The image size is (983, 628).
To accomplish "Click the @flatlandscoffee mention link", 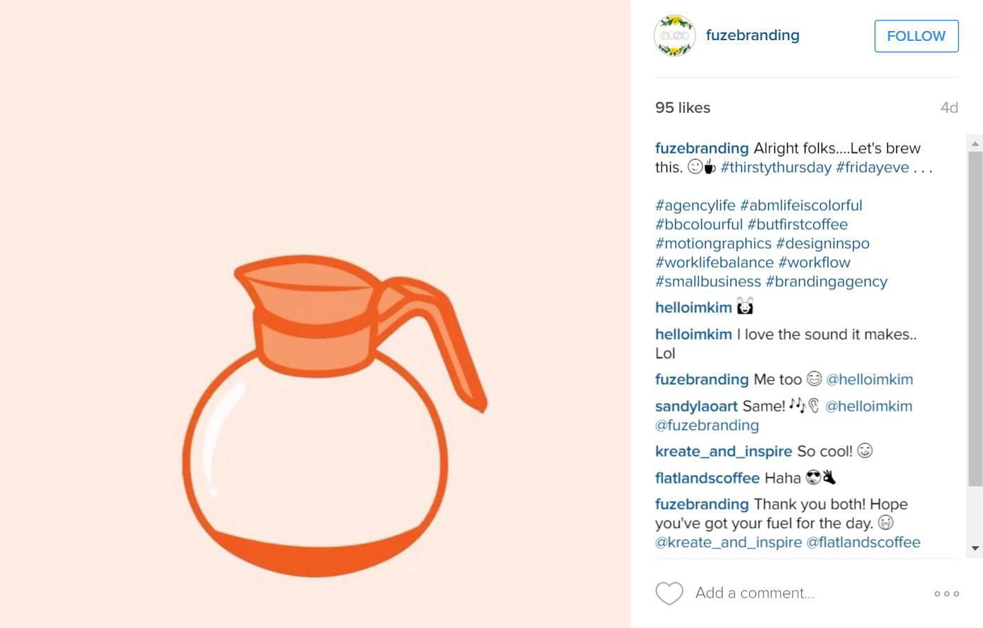I will pyautogui.click(x=863, y=543).
